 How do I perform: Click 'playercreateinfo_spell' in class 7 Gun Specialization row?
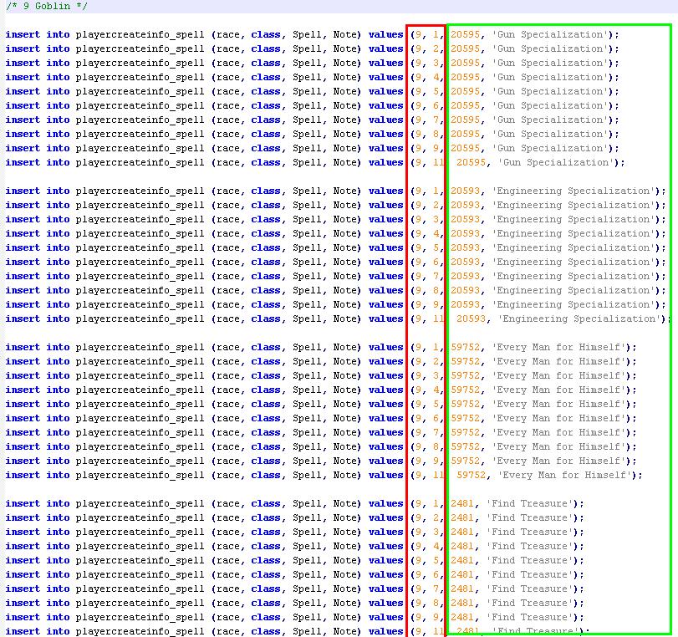[140, 120]
